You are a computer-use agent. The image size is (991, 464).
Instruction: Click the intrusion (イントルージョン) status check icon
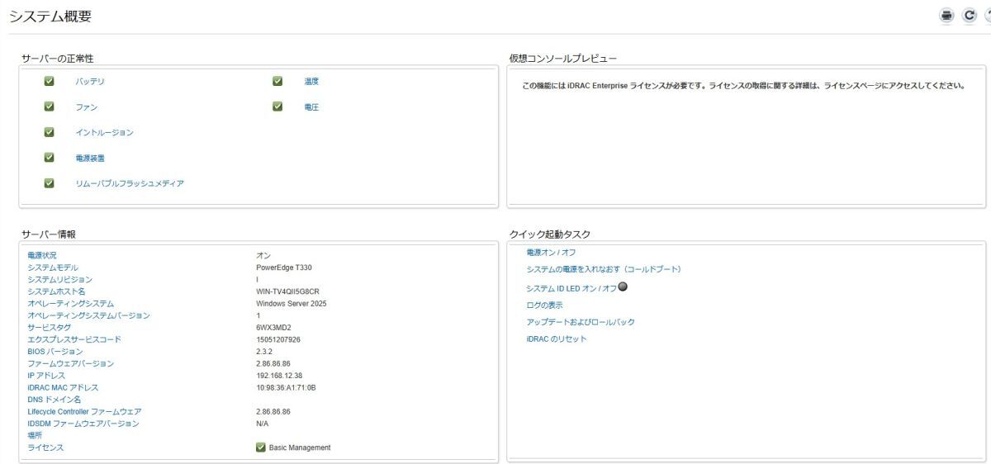pyautogui.click(x=49, y=132)
